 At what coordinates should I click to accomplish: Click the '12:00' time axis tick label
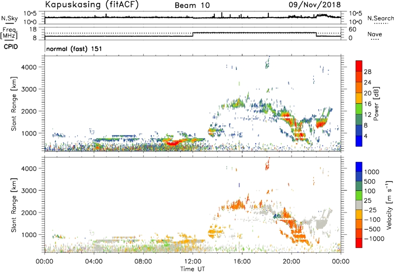point(193,262)
